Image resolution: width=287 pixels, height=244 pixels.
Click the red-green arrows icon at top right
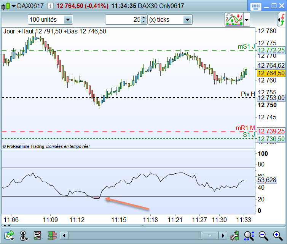pyautogui.click(x=282, y=19)
